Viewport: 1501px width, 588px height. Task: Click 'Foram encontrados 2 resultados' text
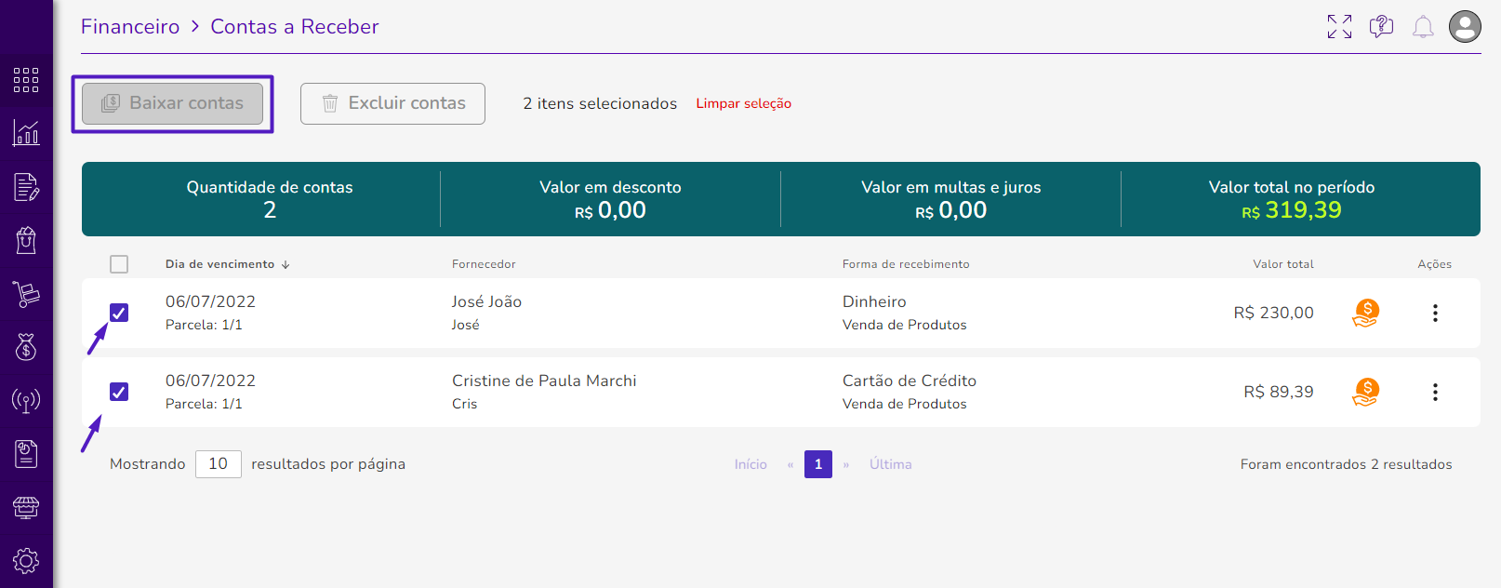(1346, 464)
